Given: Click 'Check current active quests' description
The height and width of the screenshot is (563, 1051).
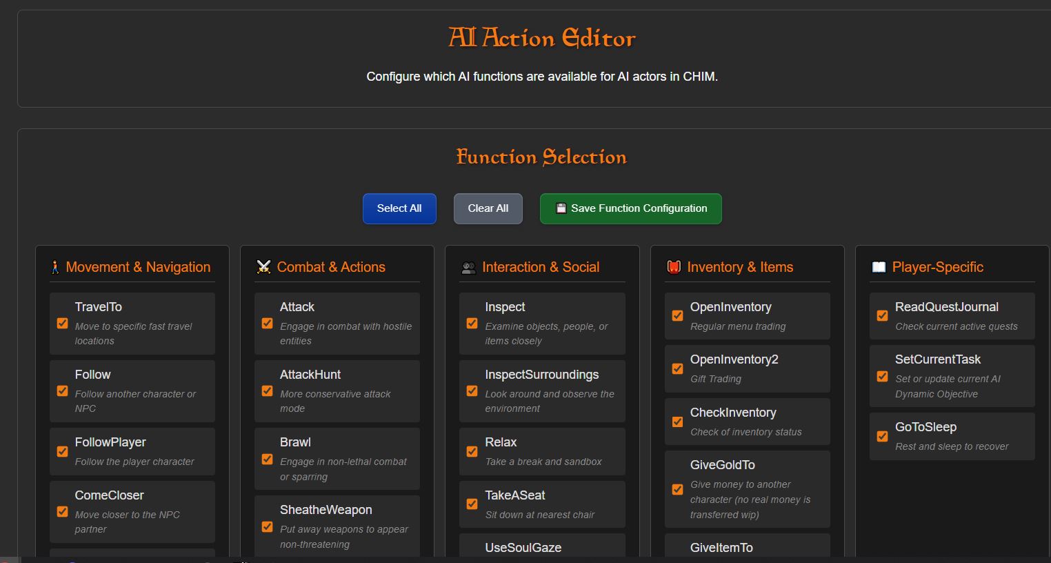Looking at the screenshot, I should (x=957, y=326).
